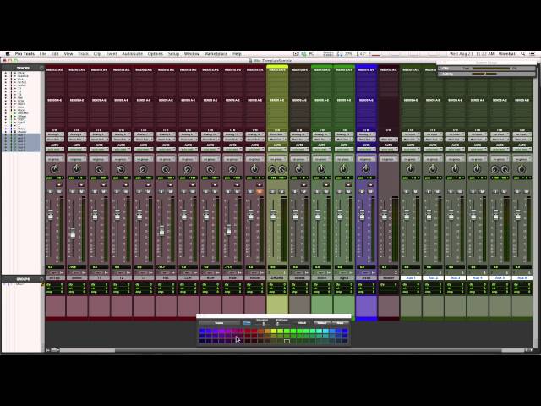Viewport: 541px width, 406px height.
Task: Select the DRUMS track name
Action: coord(277,277)
